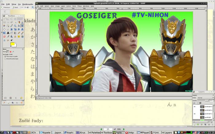Open the Layers panel configuration menu
Image resolution: width=215 pixels, height=134 pixels.
[x=213, y=95]
